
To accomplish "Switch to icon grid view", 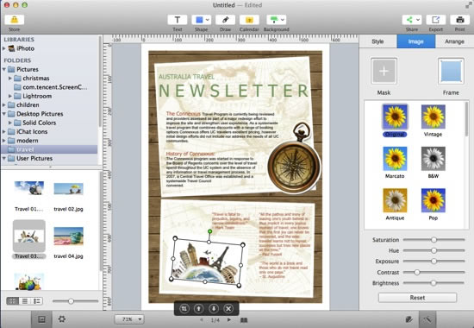I will 12,301.
